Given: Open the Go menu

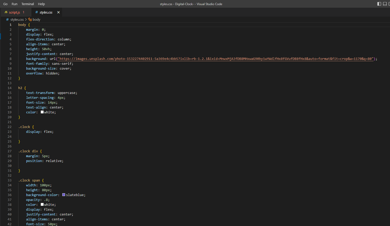Looking at the screenshot, I should click(x=5, y=4).
